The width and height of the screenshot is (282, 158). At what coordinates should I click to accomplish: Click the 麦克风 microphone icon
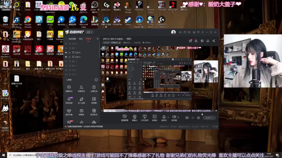tap(164, 117)
